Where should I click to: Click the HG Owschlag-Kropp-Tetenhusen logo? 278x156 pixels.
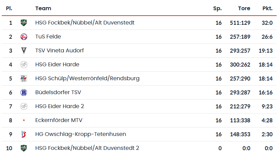pyautogui.click(x=24, y=134)
